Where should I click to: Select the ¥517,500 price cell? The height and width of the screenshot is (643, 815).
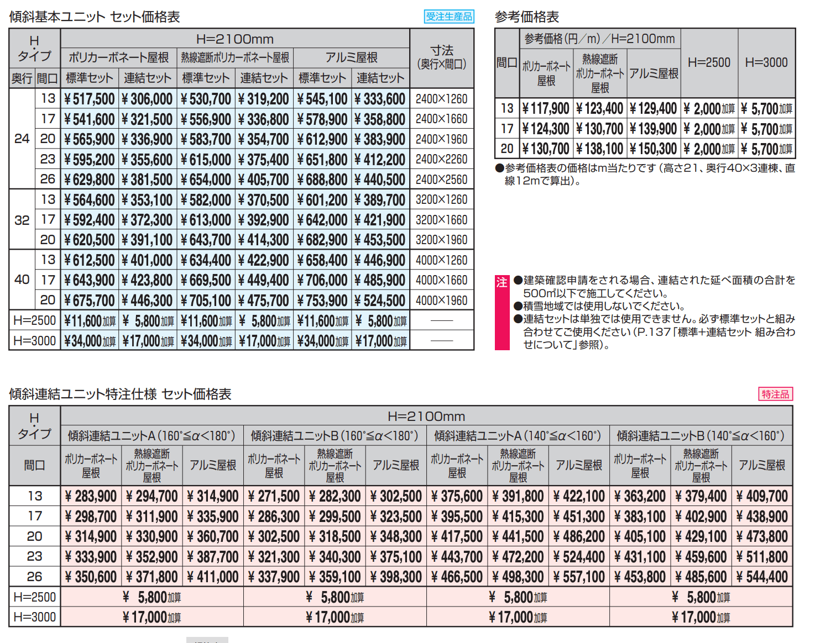click(x=88, y=98)
